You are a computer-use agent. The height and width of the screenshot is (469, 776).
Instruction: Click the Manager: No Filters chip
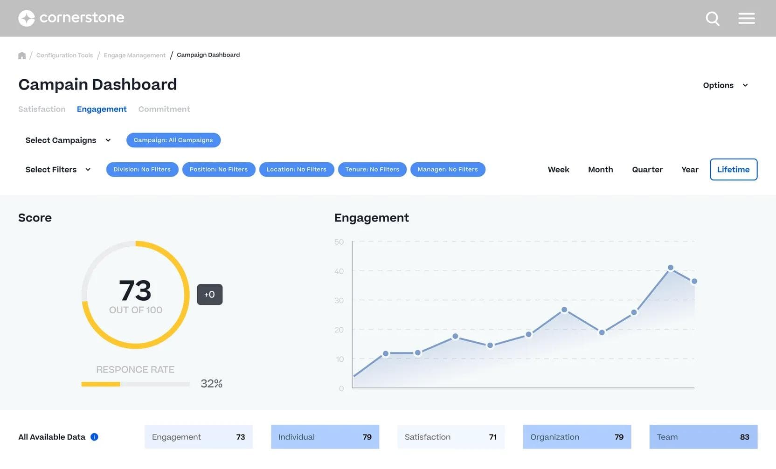448,169
